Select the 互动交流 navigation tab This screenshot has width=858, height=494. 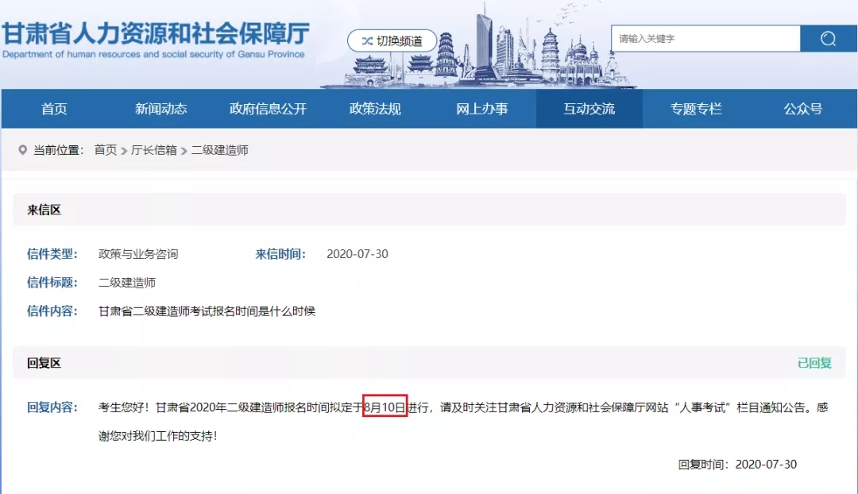589,109
